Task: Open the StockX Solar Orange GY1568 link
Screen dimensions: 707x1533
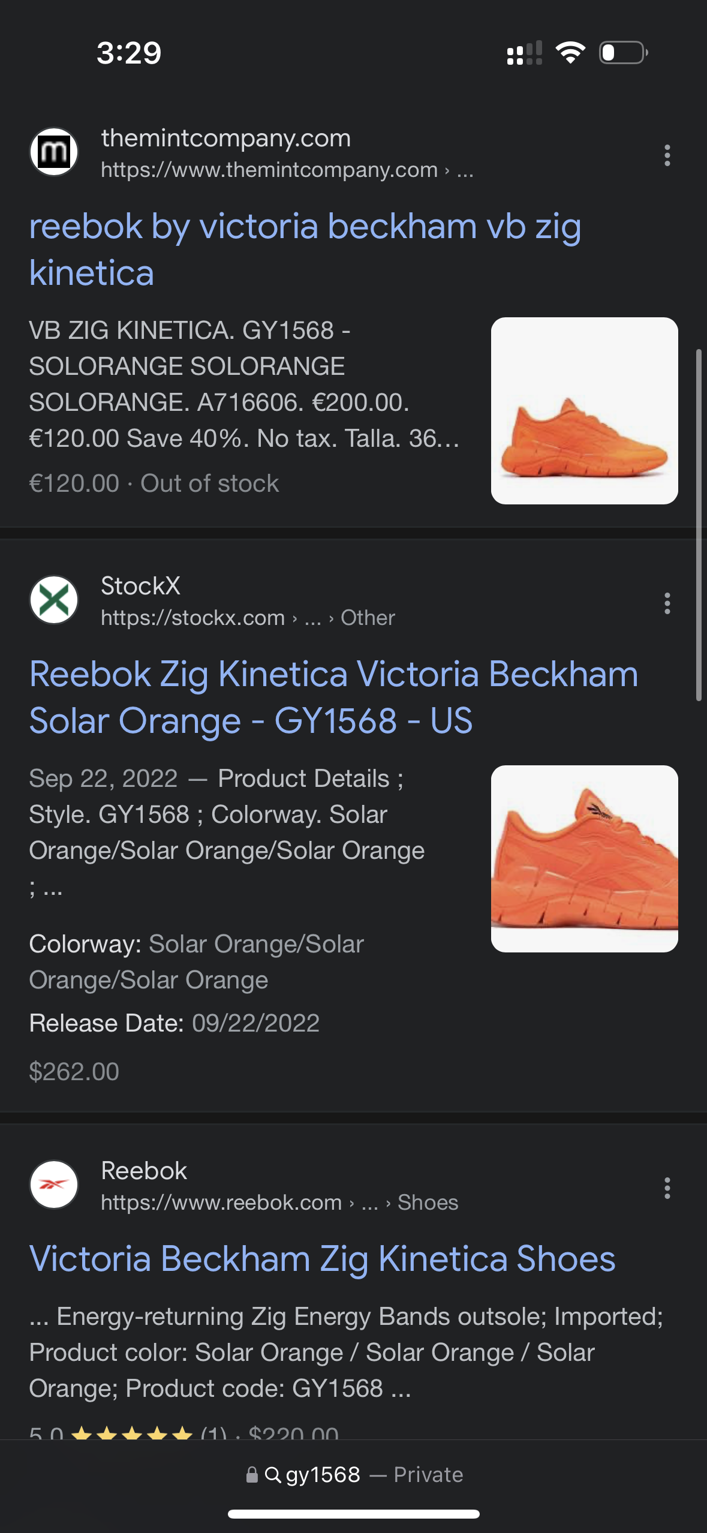Action: click(x=333, y=697)
